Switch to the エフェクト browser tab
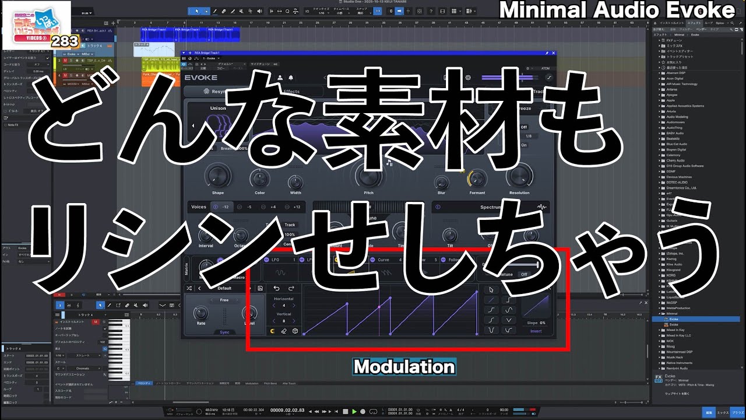 coord(695,23)
